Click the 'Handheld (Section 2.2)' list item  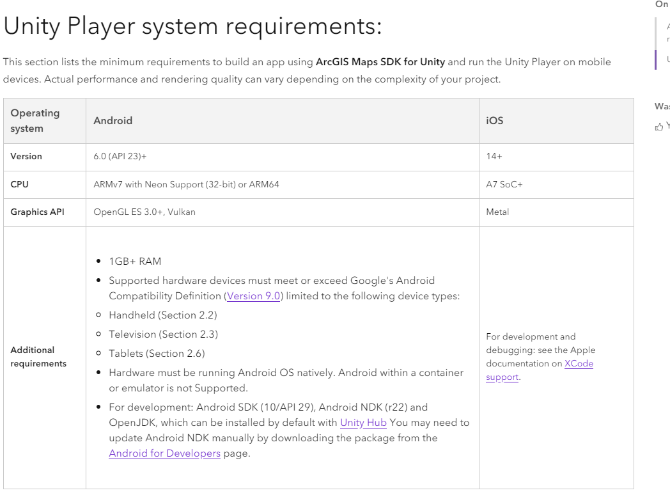[163, 315]
